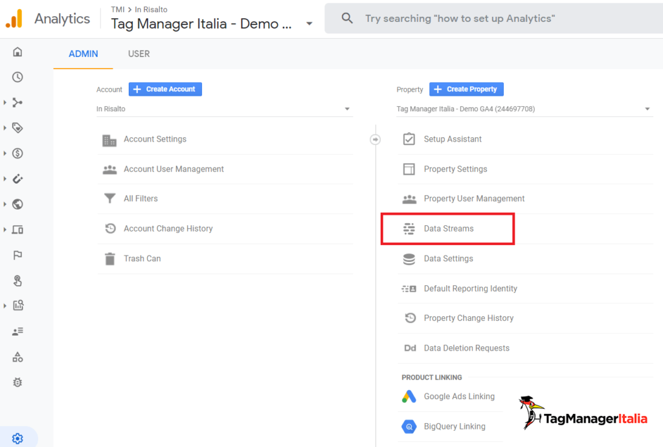The image size is (663, 447).
Task: Expand the globe sidebar section arrow
Action: coord(5,204)
